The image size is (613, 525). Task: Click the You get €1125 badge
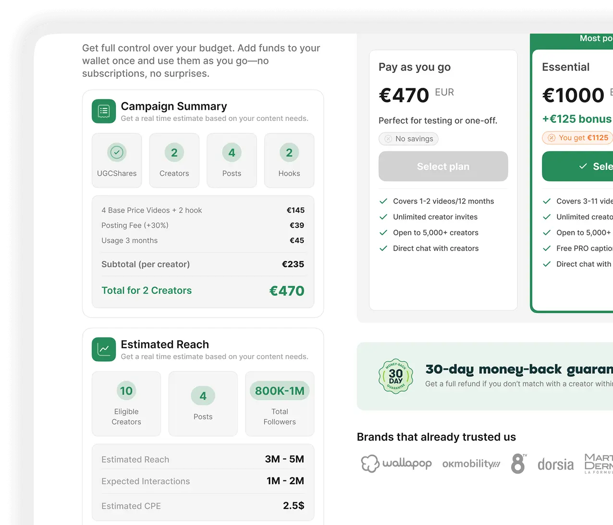577,138
